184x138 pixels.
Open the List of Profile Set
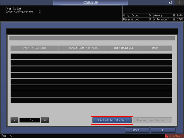click(112, 120)
